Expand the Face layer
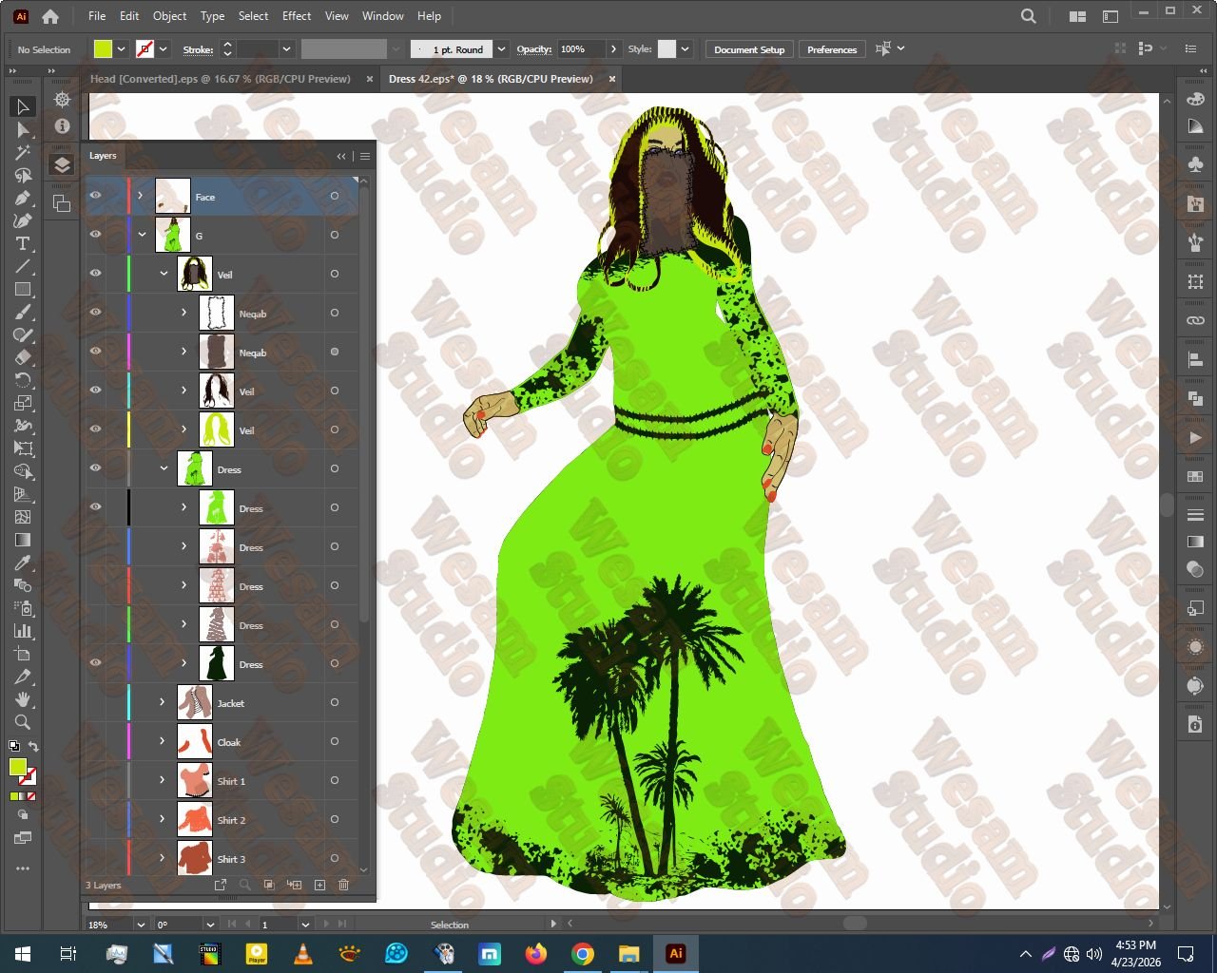 pyautogui.click(x=141, y=196)
